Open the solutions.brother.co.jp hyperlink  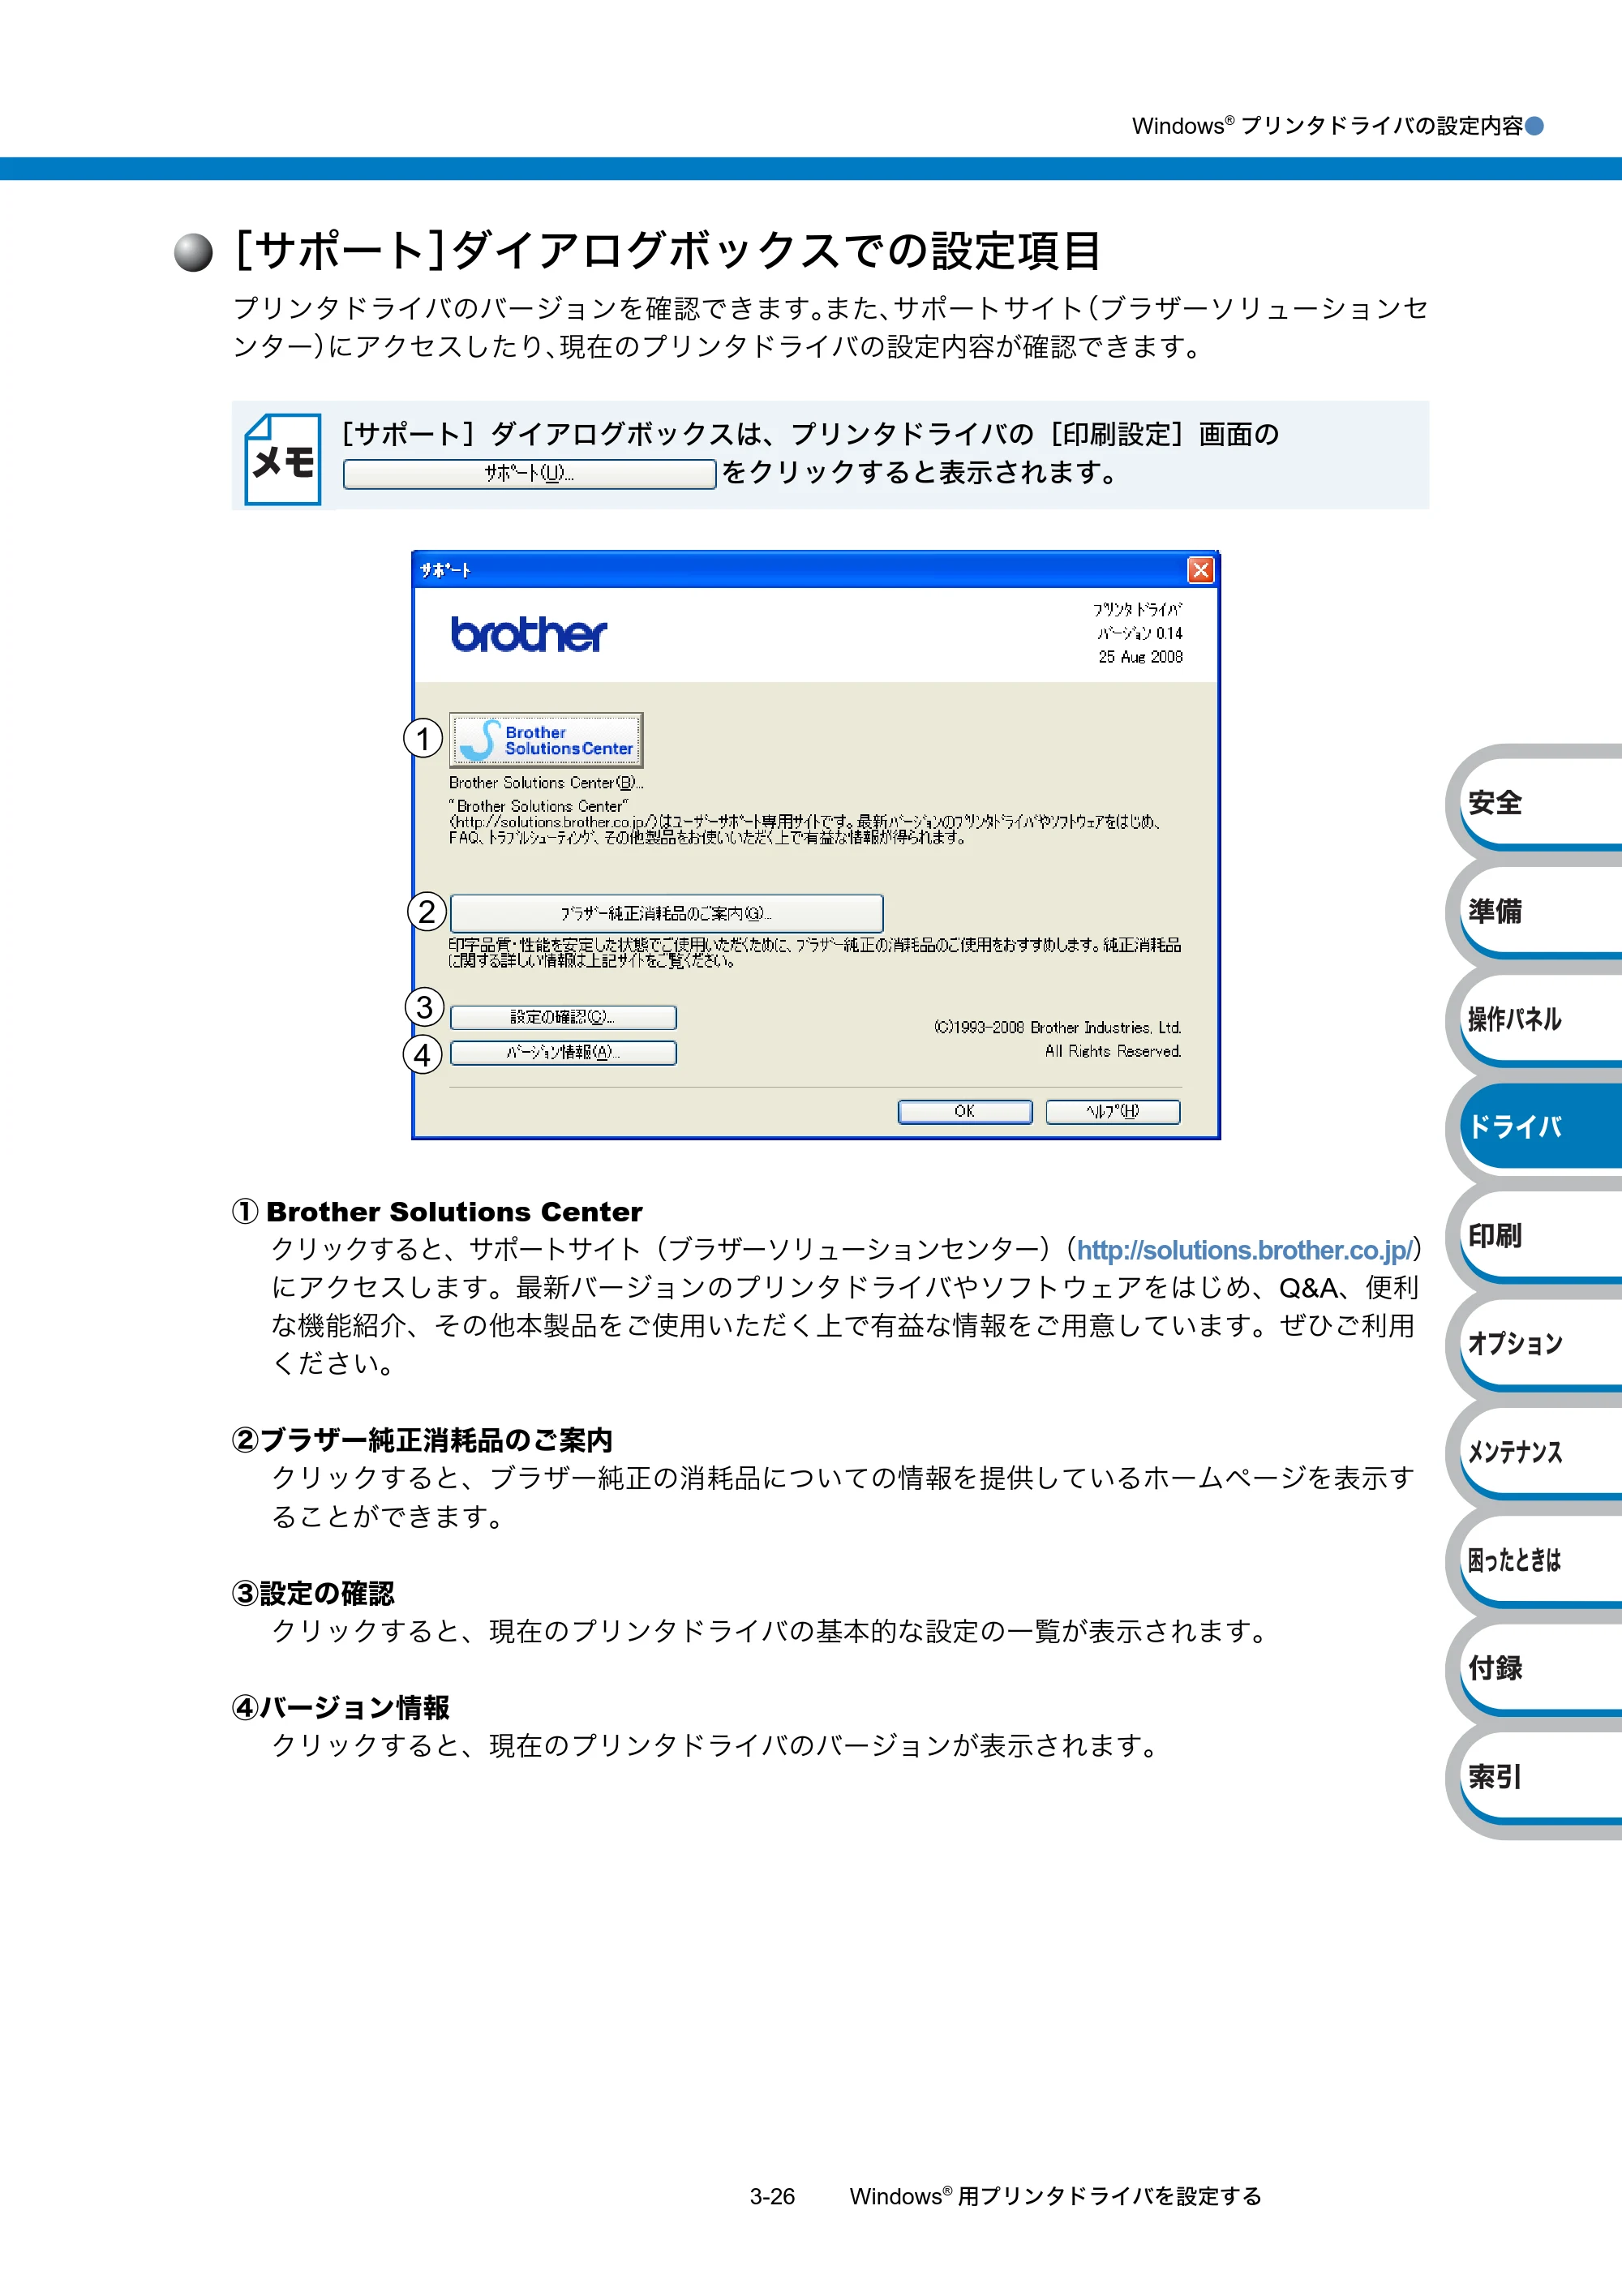[x=1244, y=1250]
